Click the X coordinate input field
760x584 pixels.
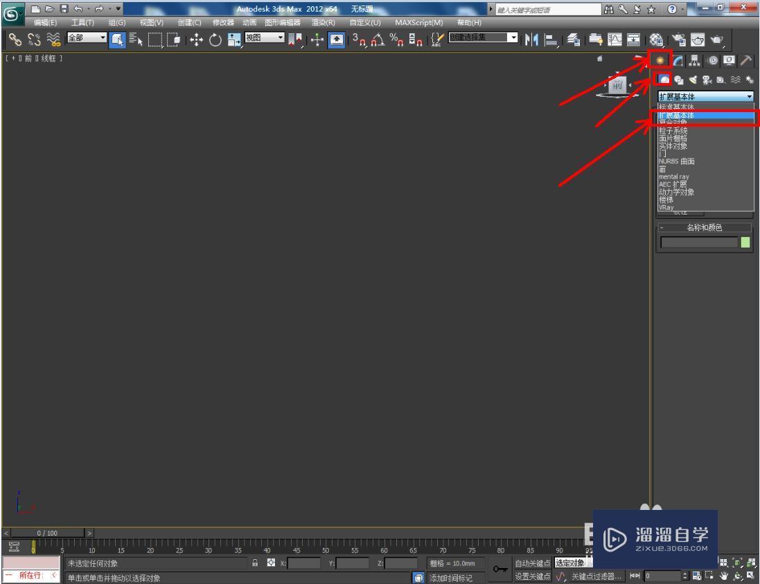304,563
